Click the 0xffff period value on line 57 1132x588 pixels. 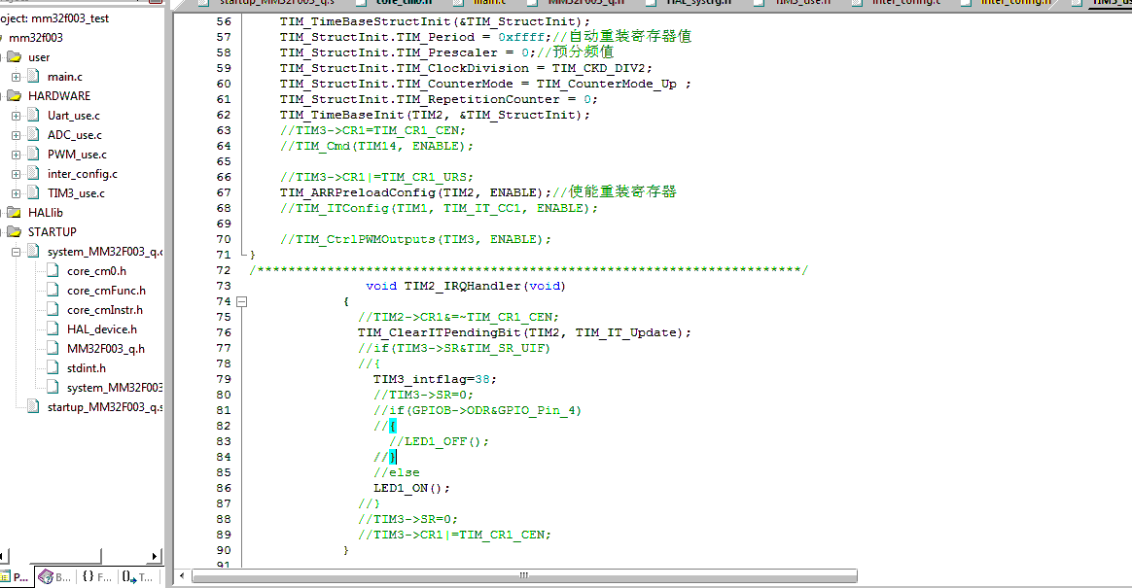click(521, 37)
